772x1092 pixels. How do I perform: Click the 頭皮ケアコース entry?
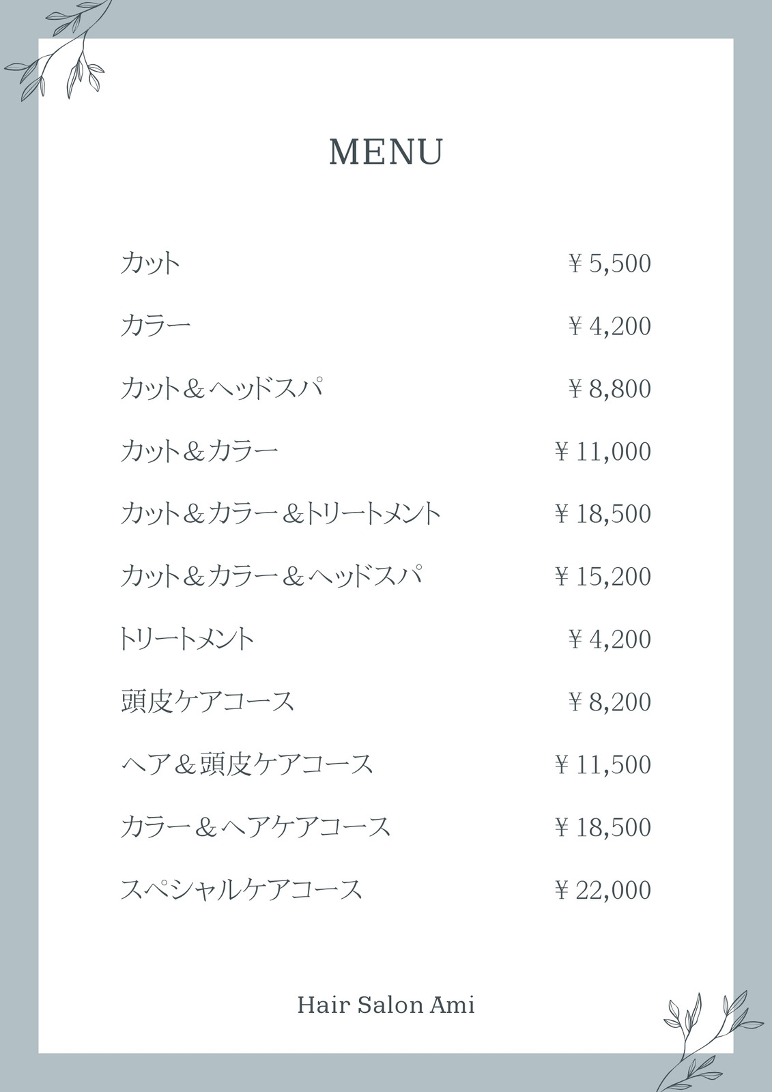point(208,702)
